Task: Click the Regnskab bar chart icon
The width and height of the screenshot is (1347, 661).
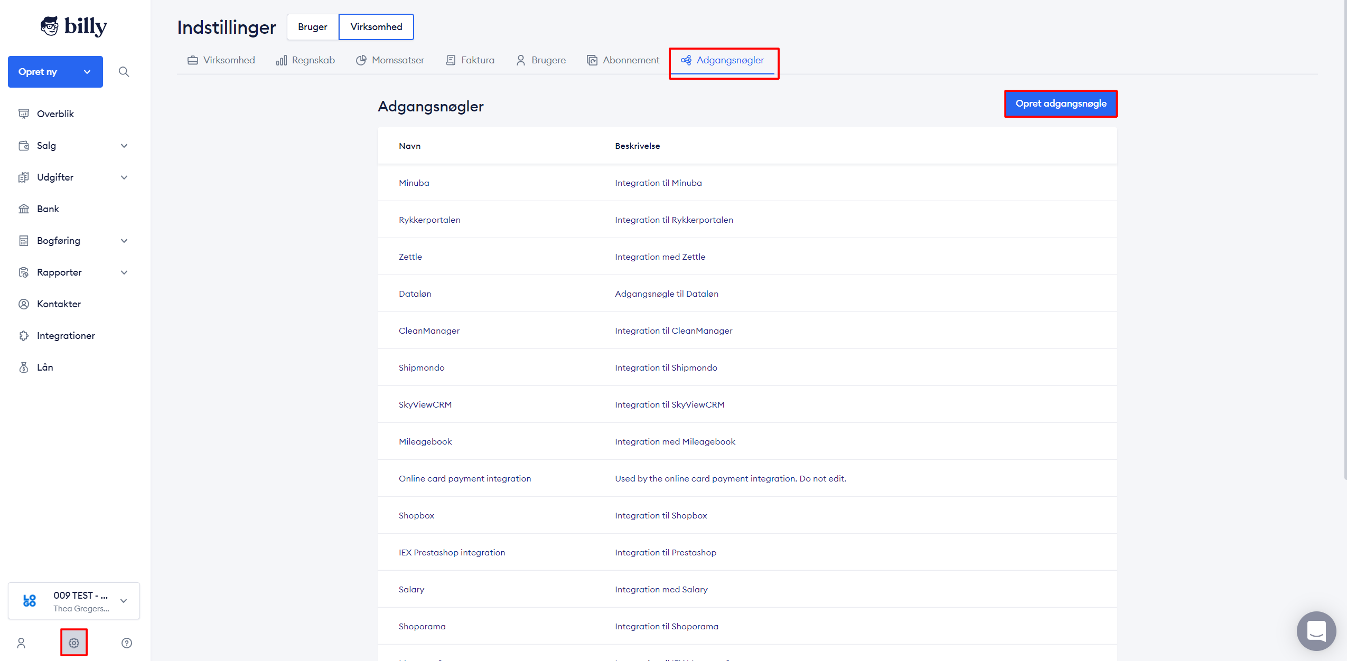Action: 282,60
